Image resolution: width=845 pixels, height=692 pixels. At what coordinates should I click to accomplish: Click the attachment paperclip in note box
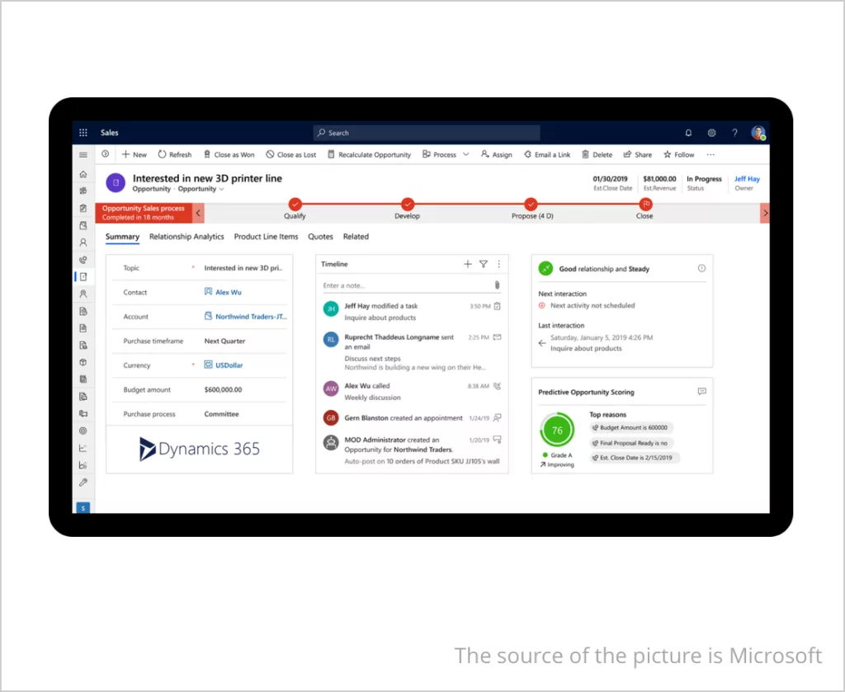[x=497, y=285]
